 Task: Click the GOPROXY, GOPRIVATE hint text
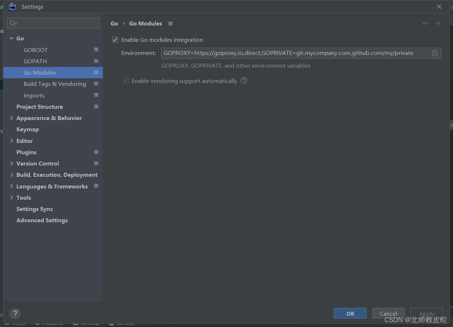(236, 66)
